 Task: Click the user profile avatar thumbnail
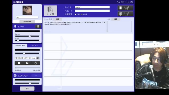pos(27,10)
